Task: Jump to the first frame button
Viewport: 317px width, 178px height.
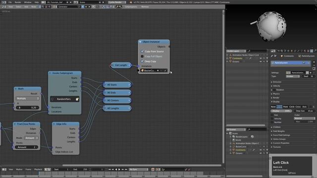Action: pyautogui.click(x=109, y=169)
